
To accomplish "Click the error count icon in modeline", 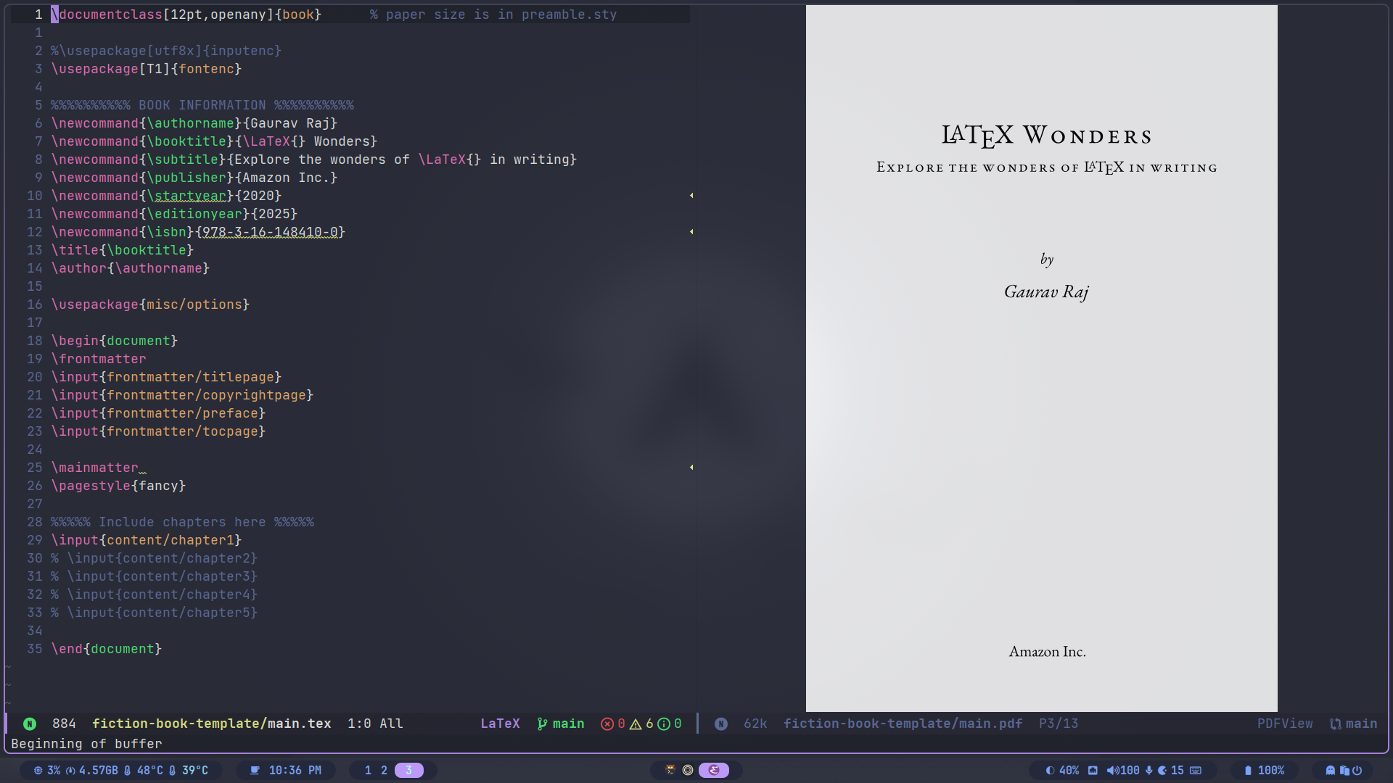I will (x=607, y=724).
